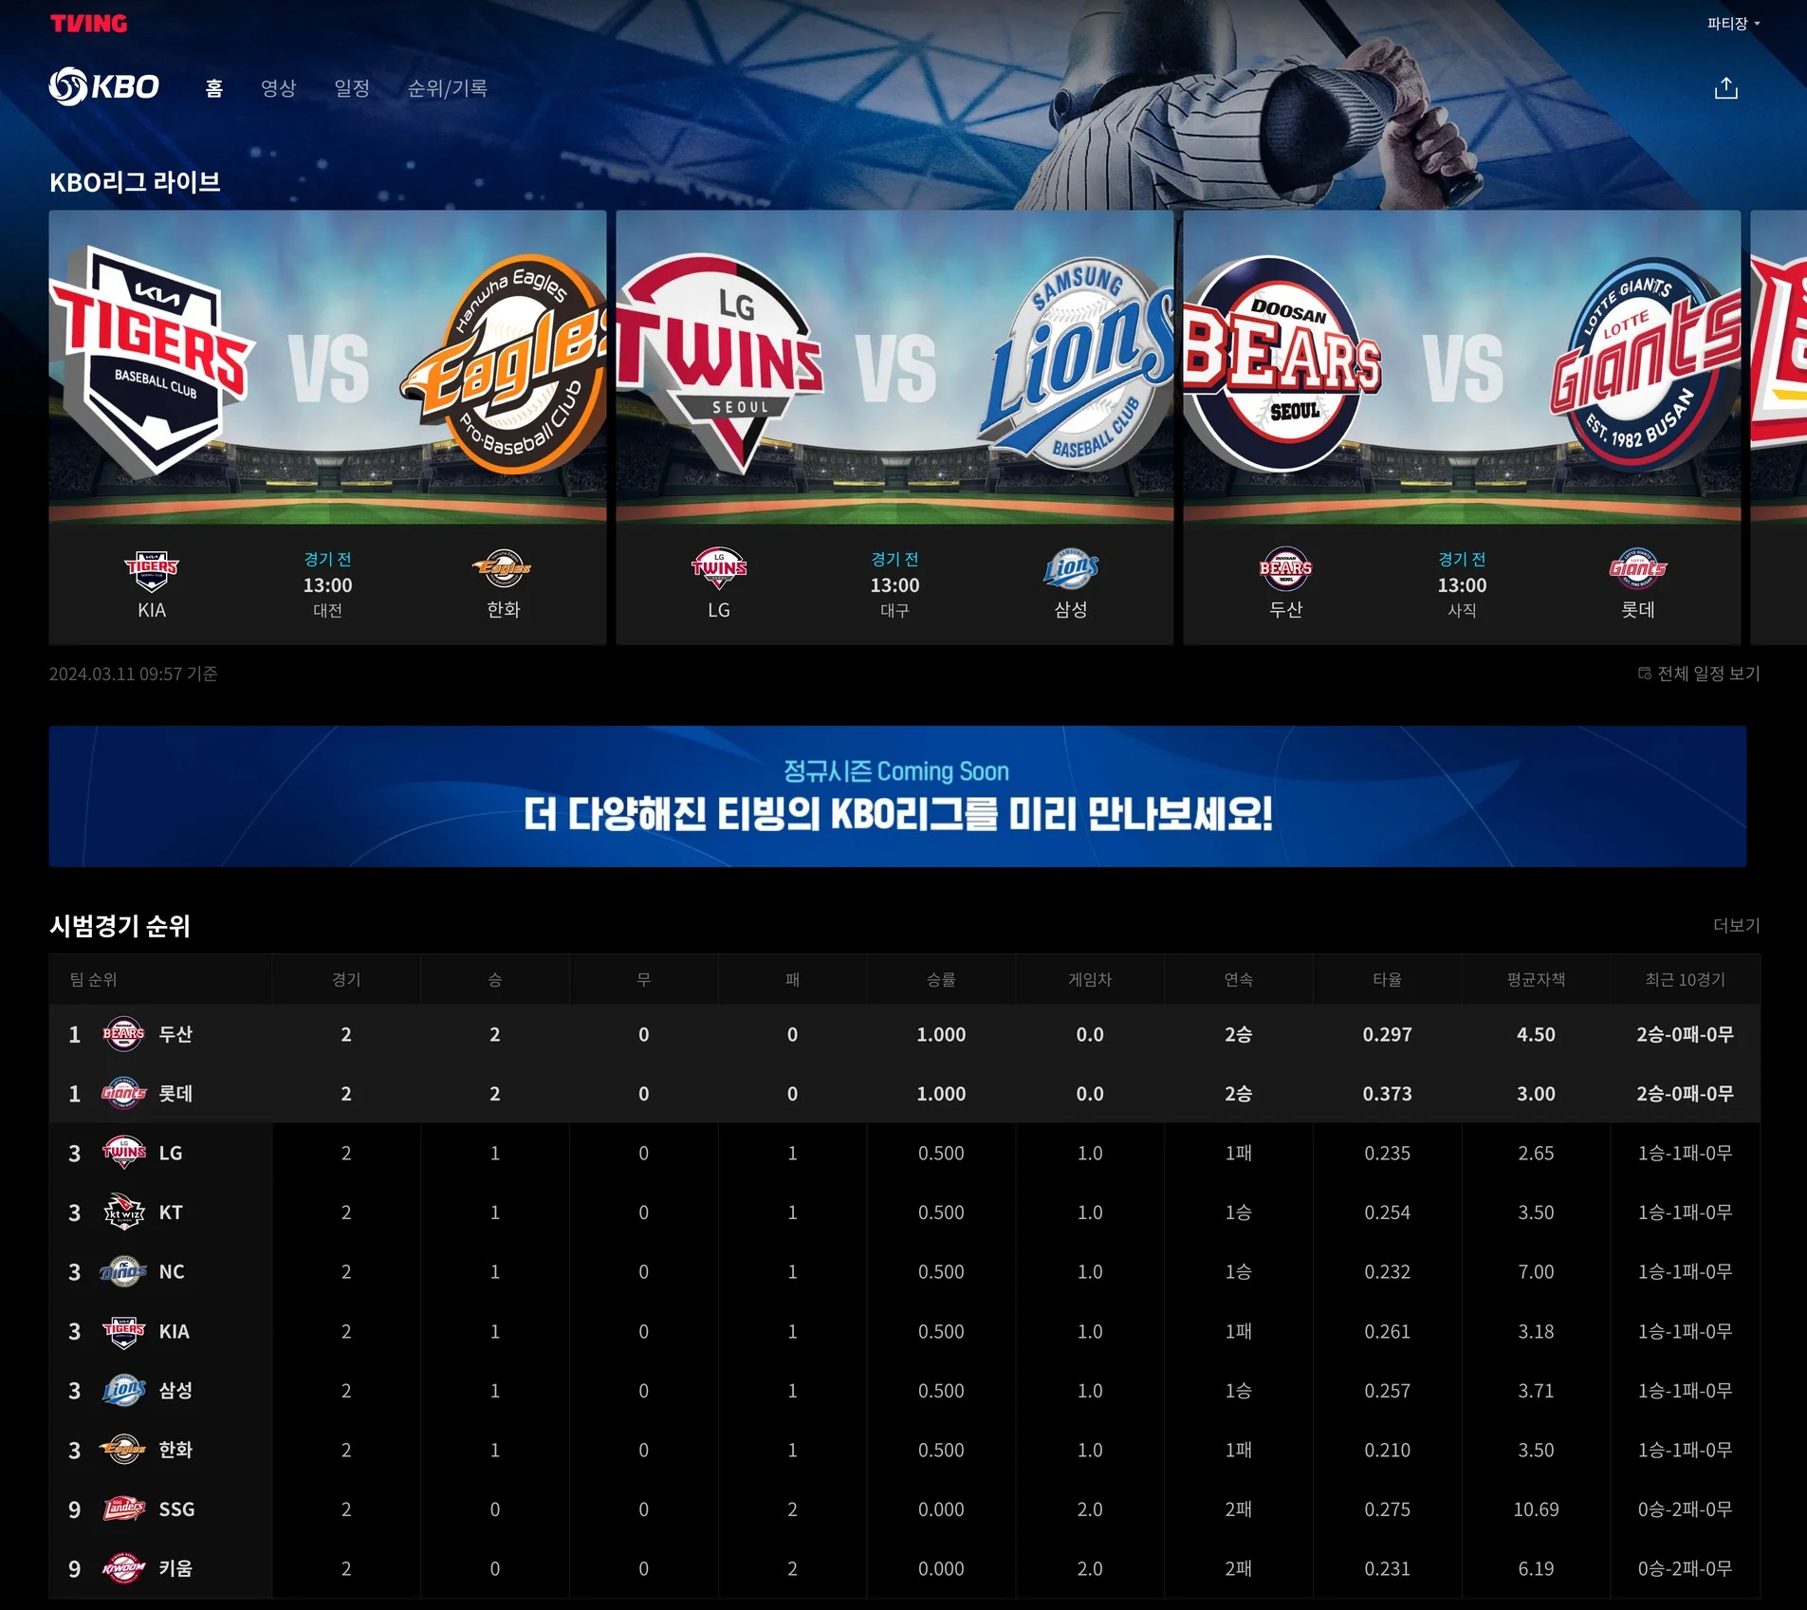Click Lotte Giants logo in standings table
Screen dimensions: 1807x1610
[123, 1094]
